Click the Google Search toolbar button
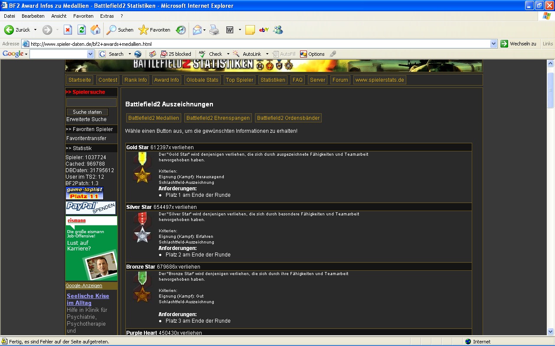 (x=111, y=54)
